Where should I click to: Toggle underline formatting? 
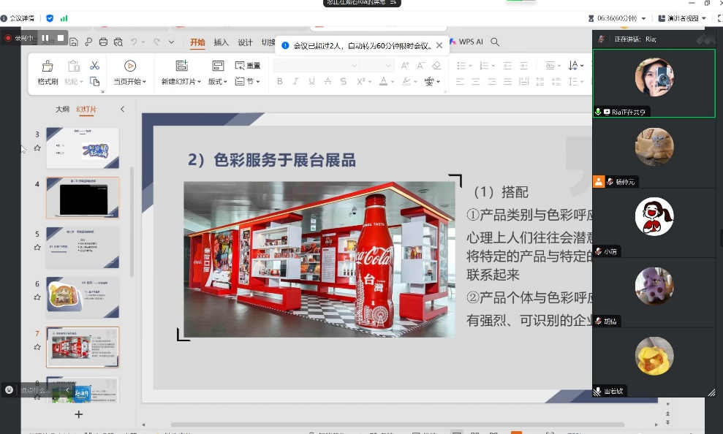pyautogui.click(x=311, y=82)
